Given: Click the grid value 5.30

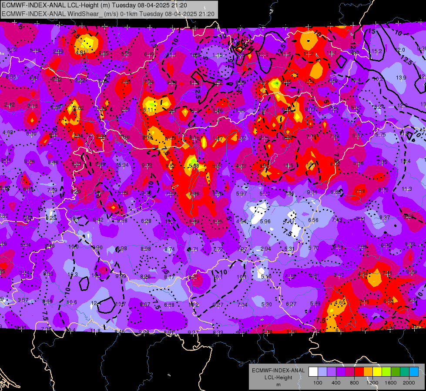Looking at the screenshot, I should [x=266, y=305].
